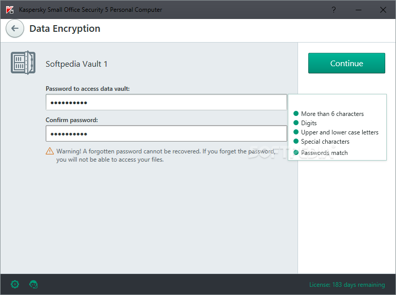The width and height of the screenshot is (396, 295).
Task: Click the data vault safe icon
Action: [23, 63]
